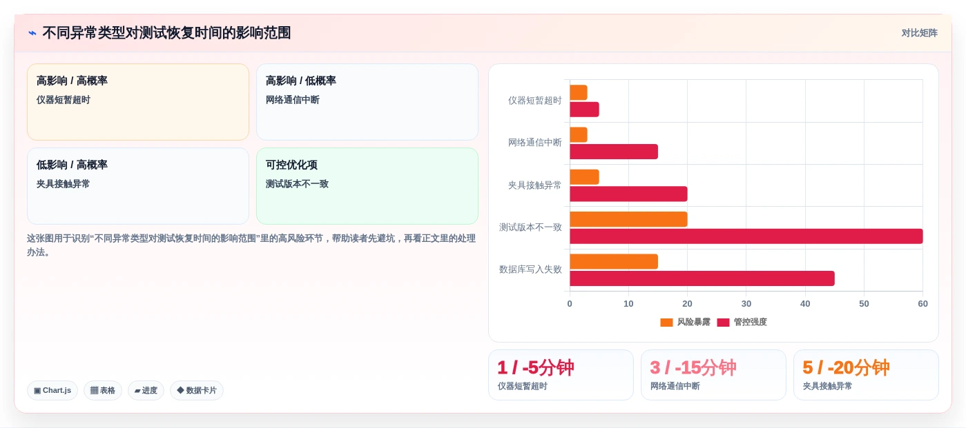Click the x-axis tick label 30
Viewport: 966px width, 428px height.
[746, 304]
